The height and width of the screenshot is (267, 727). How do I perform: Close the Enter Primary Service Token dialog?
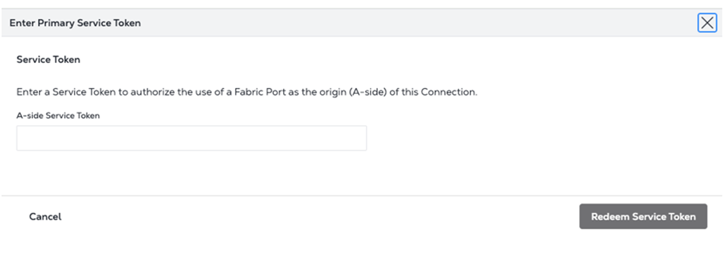707,23
